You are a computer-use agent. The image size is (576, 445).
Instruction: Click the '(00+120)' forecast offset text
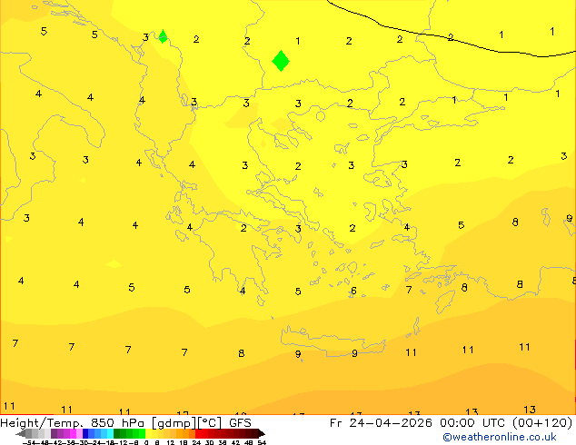coord(542,423)
